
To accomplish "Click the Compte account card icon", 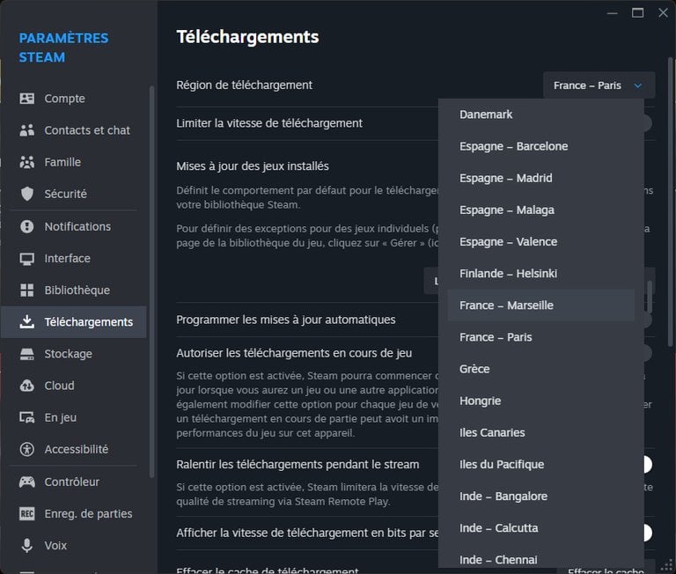I will [26, 99].
